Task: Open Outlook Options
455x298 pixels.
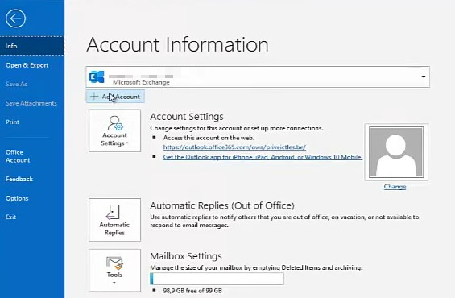Action: point(17,198)
